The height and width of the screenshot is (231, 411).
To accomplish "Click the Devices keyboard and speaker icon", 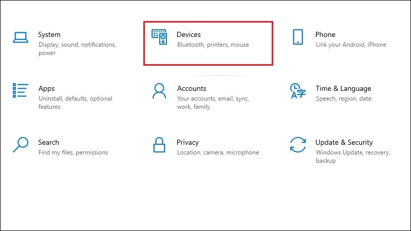I will point(159,37).
